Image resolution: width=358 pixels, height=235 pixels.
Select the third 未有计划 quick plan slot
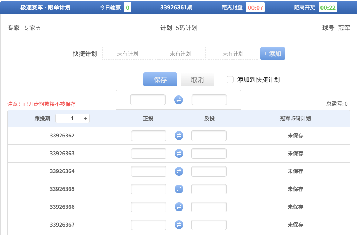[x=233, y=53]
